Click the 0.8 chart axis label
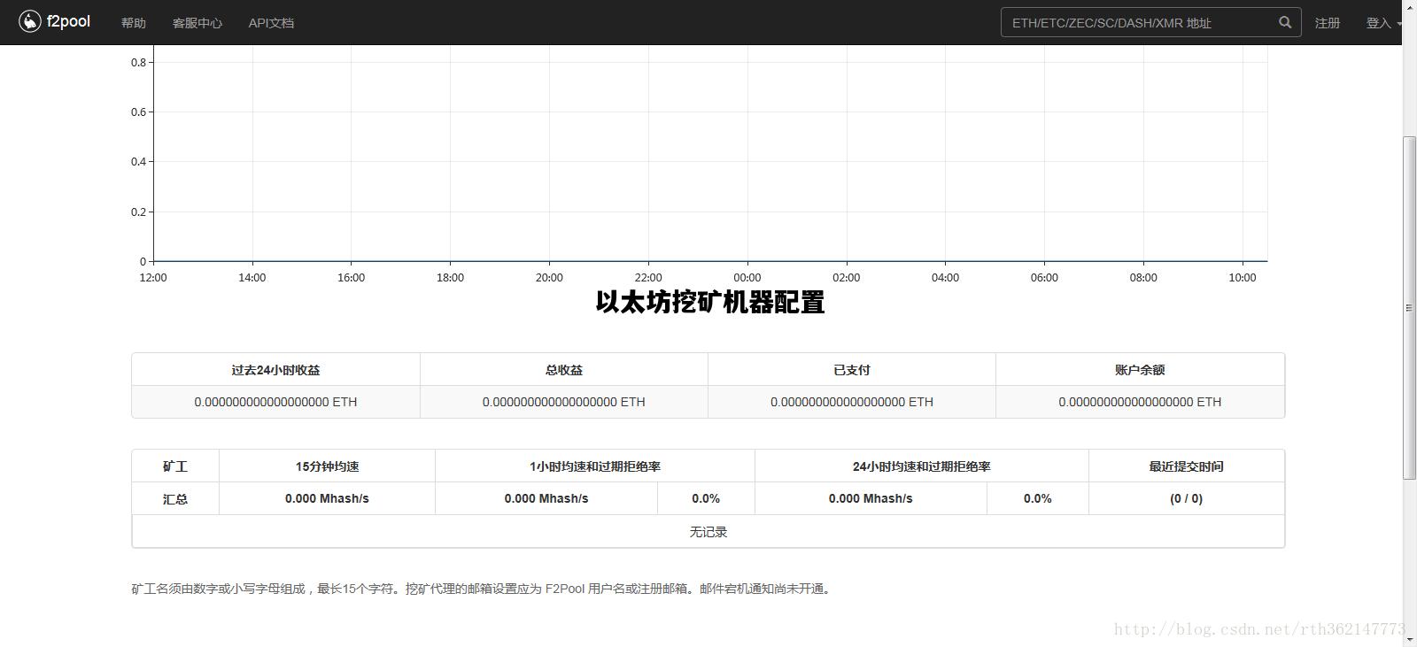The width and height of the screenshot is (1417, 647). tap(138, 63)
